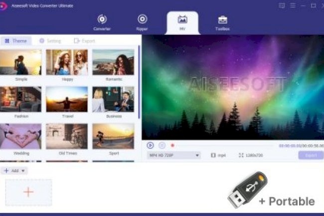Choose the Fashion theme thumbnail
The image size is (324, 216).
pos(20,99)
